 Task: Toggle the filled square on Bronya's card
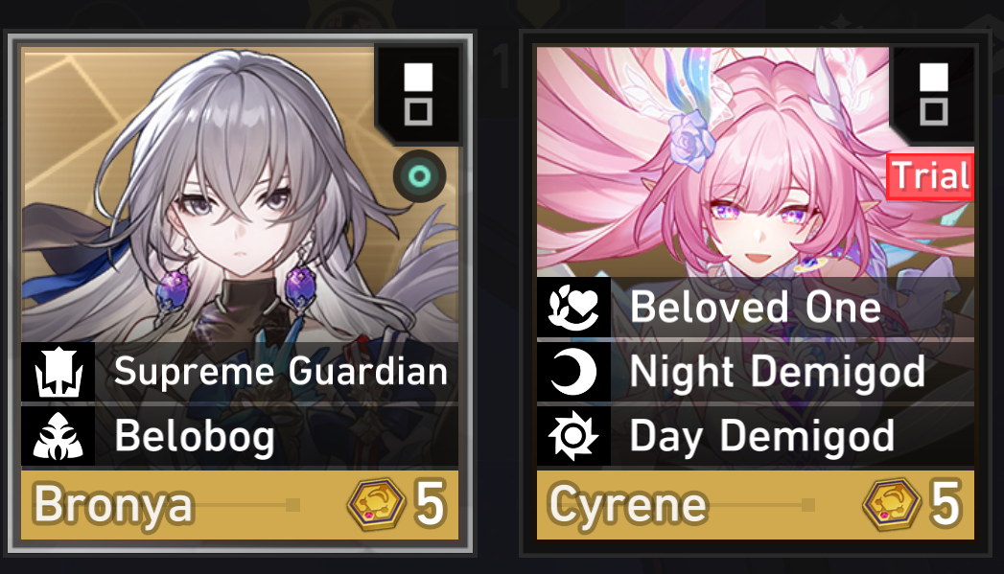pyautogui.click(x=418, y=77)
